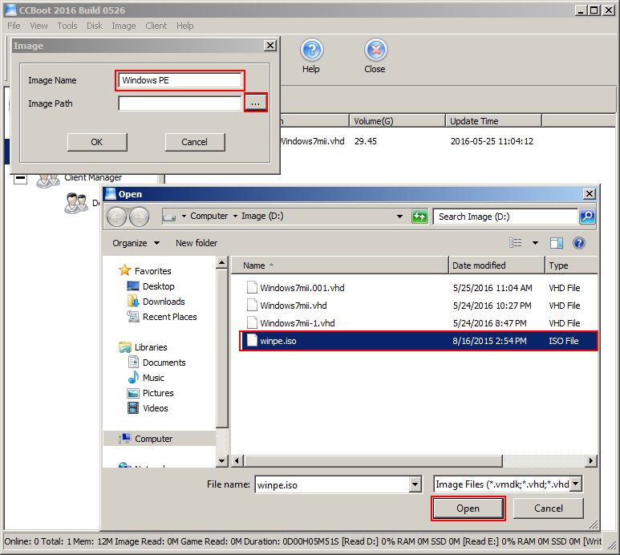Expand the address bar history dropdown

click(399, 217)
